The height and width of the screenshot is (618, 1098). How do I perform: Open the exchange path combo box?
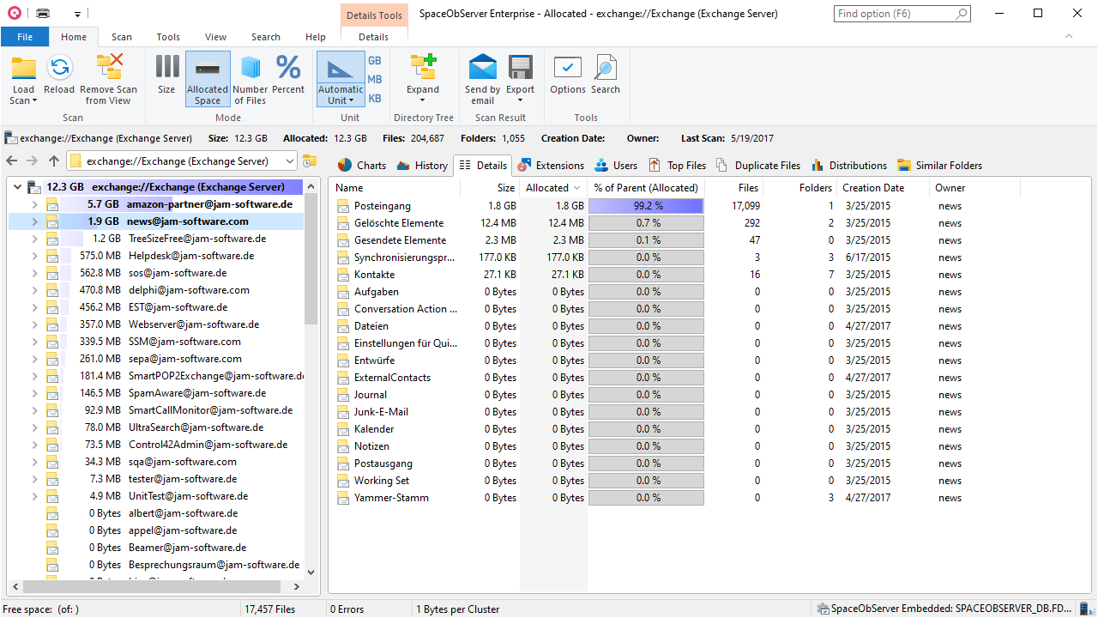click(x=182, y=161)
